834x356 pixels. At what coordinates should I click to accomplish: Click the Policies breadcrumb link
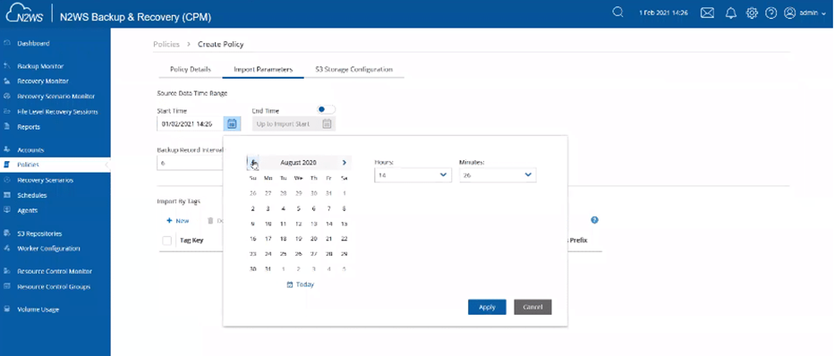[x=166, y=44]
